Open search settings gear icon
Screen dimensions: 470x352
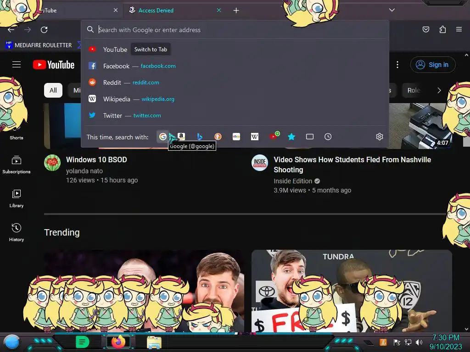(380, 137)
